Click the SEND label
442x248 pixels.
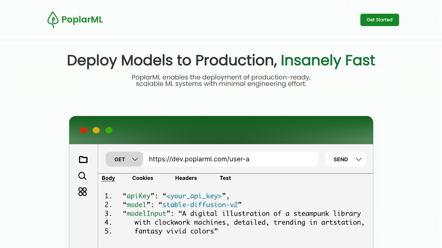click(340, 160)
